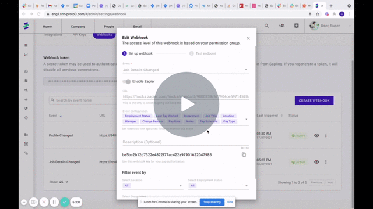Toggle the Loom camera icon
The width and height of the screenshot is (373, 209).
[34, 202]
